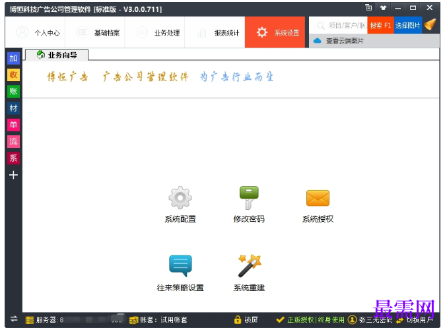Screen dimensions: 447x330
Task: Click the 流 sidebar icon
Action: pos(13,141)
